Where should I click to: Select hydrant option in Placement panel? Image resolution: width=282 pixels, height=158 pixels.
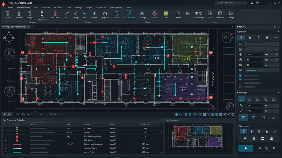tap(251, 132)
